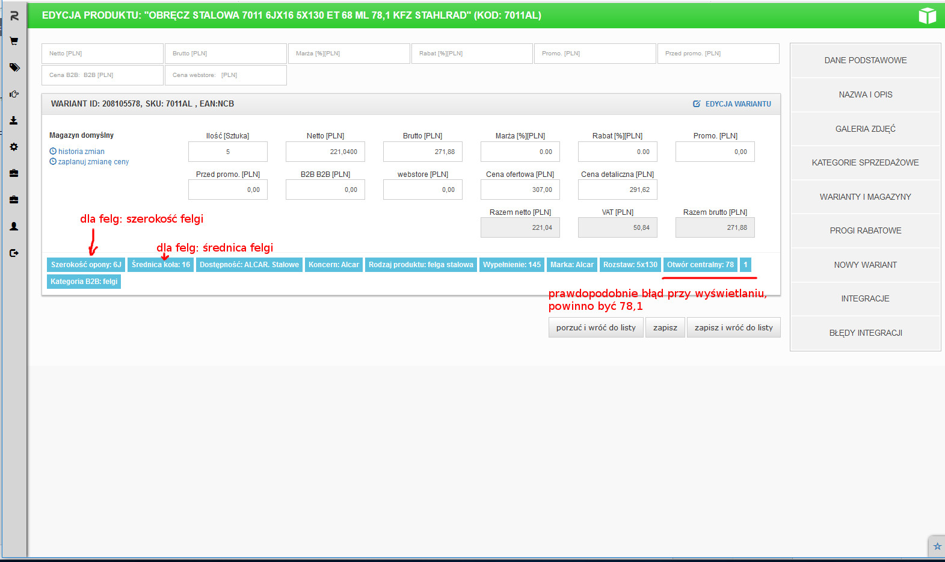Click the white box icon in the header
The width and height of the screenshot is (945, 562).
pyautogui.click(x=927, y=16)
